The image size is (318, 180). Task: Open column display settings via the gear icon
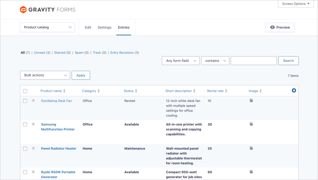pyautogui.click(x=294, y=90)
